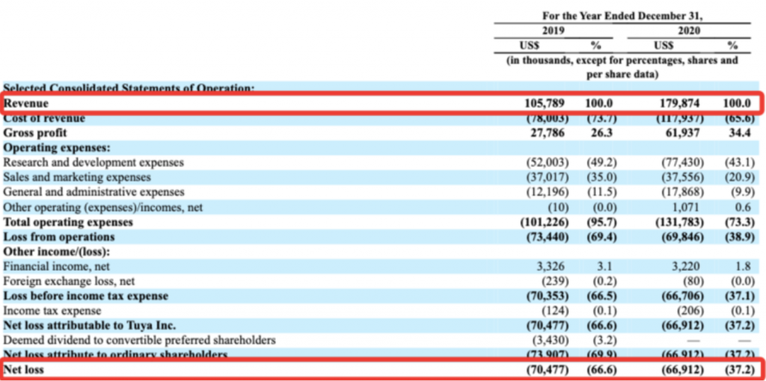The image size is (766, 381).
Task: Click the General and administrative expenses label
Action: click(94, 192)
